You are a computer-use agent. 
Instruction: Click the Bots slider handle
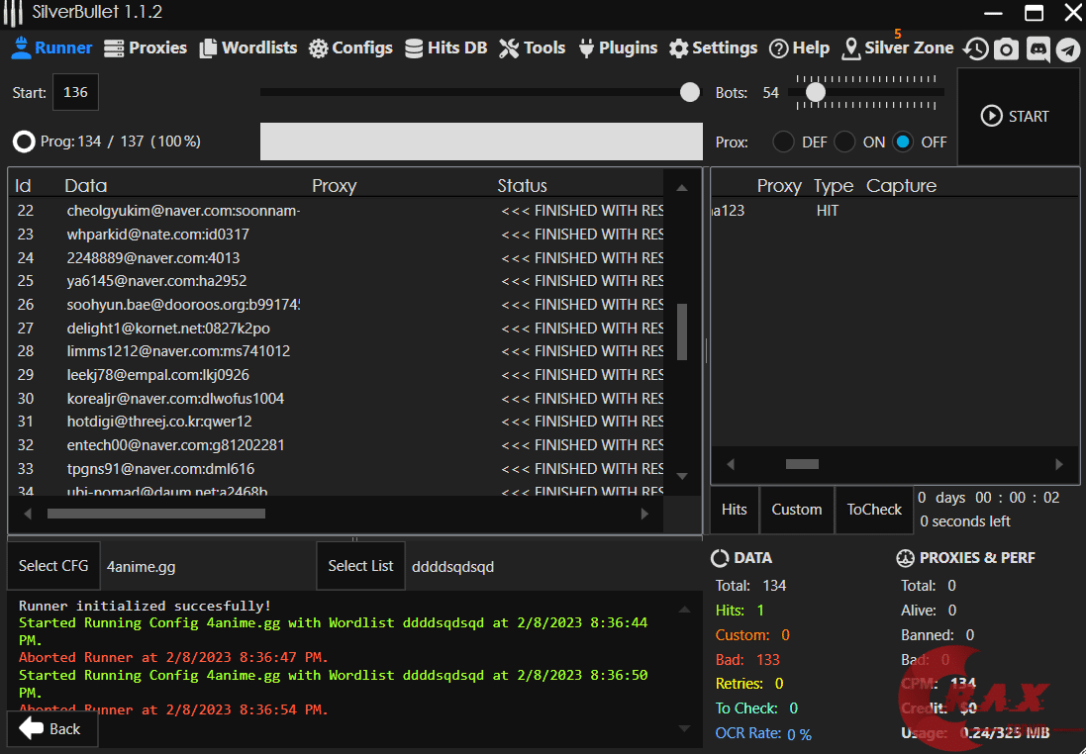click(x=815, y=92)
